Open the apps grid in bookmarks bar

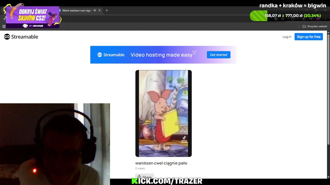(x=4, y=26)
